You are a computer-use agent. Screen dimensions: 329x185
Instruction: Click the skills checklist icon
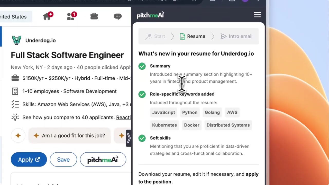(x=15, y=104)
